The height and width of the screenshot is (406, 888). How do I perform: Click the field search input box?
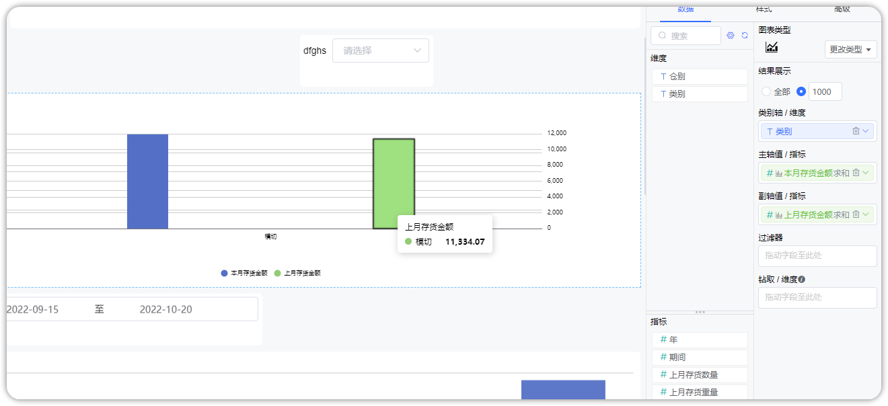click(x=686, y=36)
